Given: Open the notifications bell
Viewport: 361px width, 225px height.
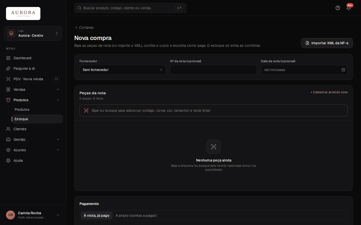Looking at the screenshot, I should (x=348, y=8).
